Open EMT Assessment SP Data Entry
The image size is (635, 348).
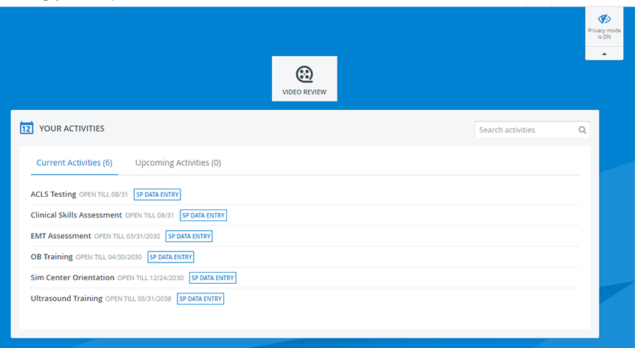pyautogui.click(x=189, y=236)
